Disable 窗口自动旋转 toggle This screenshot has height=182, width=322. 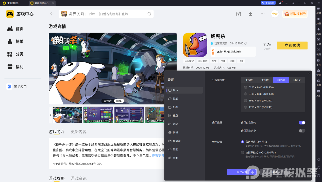coord(302,123)
